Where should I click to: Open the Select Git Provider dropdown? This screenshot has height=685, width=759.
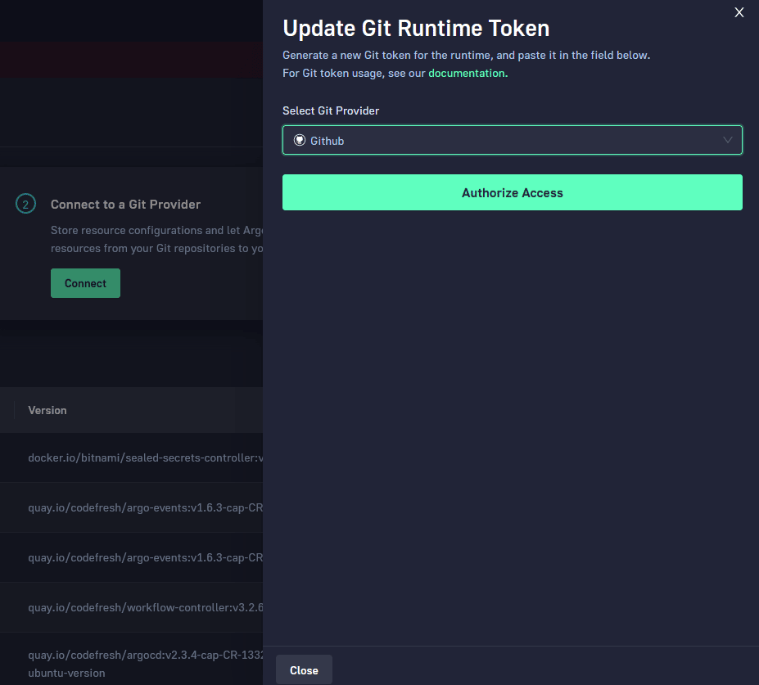pos(512,140)
